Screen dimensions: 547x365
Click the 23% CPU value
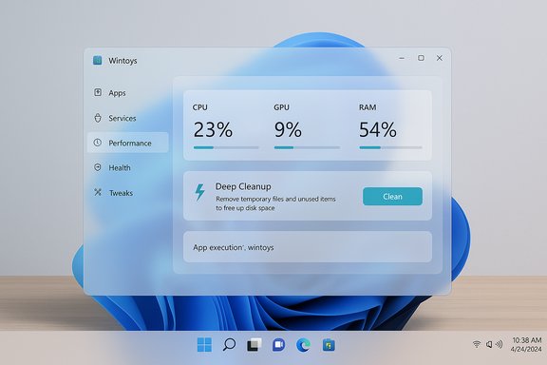point(213,129)
